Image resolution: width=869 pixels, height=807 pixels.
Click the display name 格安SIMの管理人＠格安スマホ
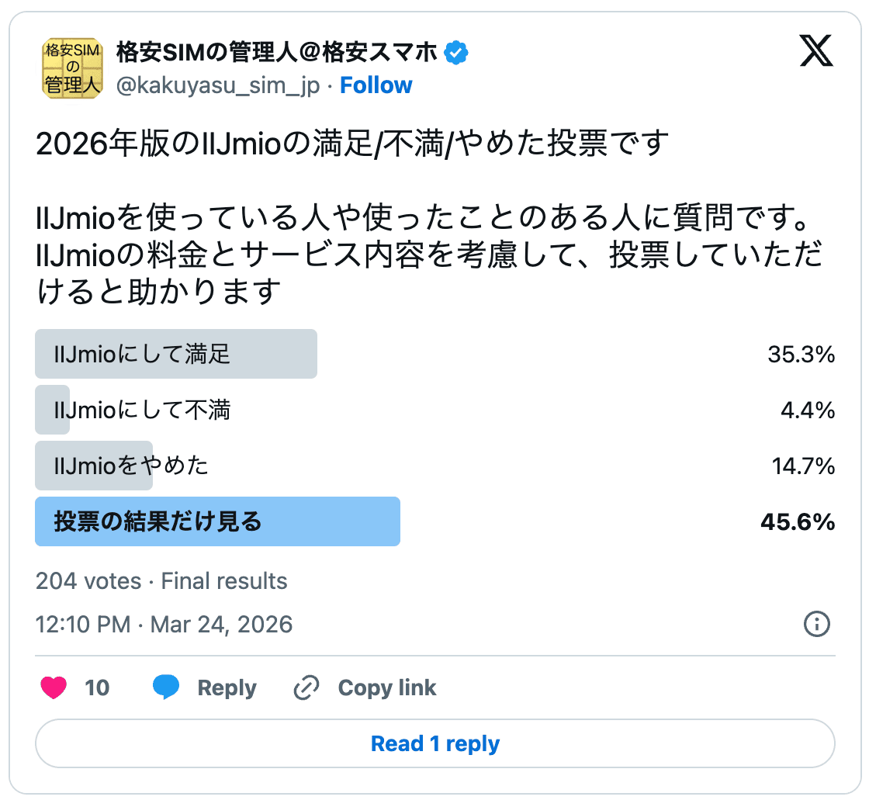point(272,52)
